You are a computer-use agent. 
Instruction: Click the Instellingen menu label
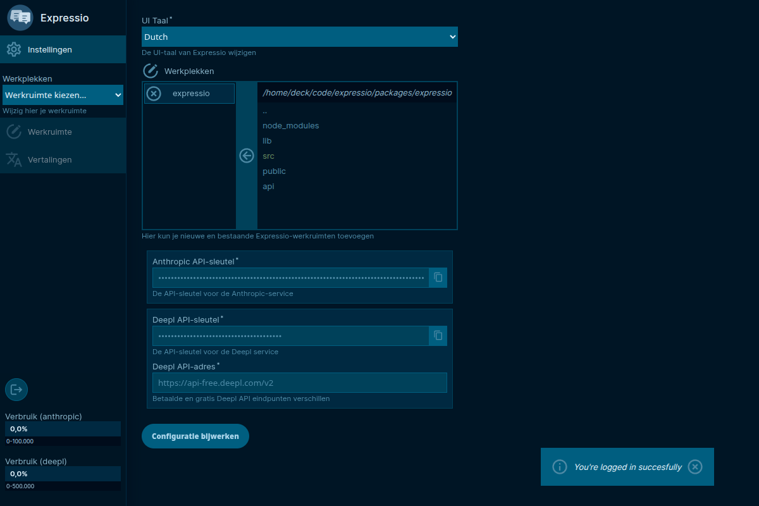(x=50, y=49)
